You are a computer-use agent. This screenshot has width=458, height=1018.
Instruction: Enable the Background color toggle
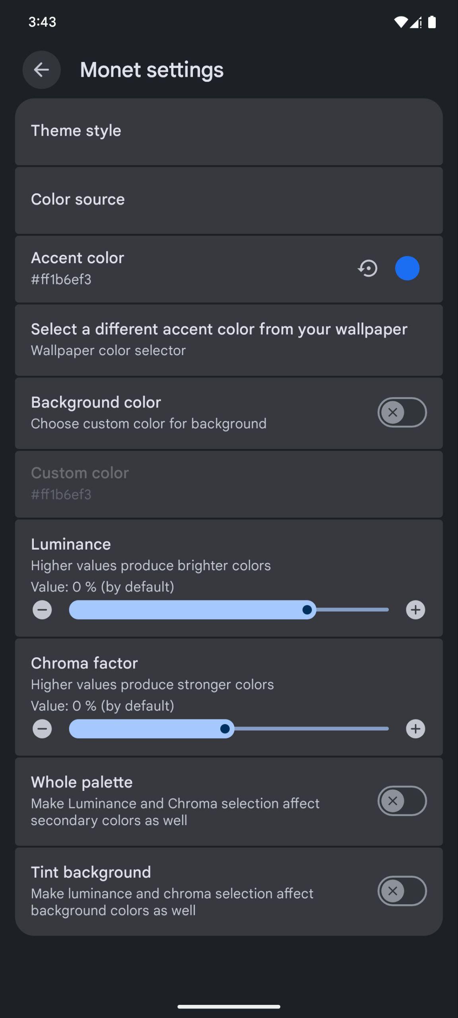402,412
